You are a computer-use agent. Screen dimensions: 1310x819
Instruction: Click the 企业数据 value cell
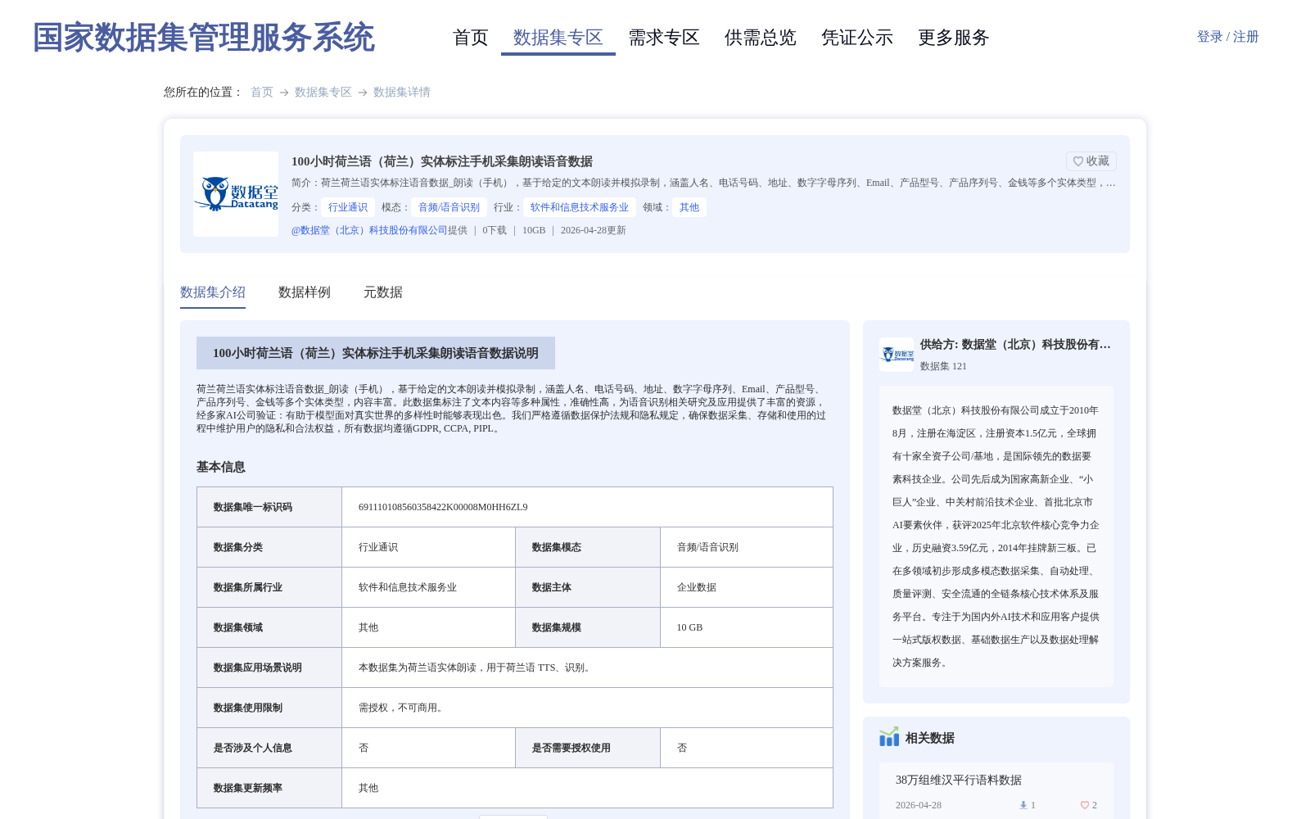pyautogui.click(x=747, y=587)
